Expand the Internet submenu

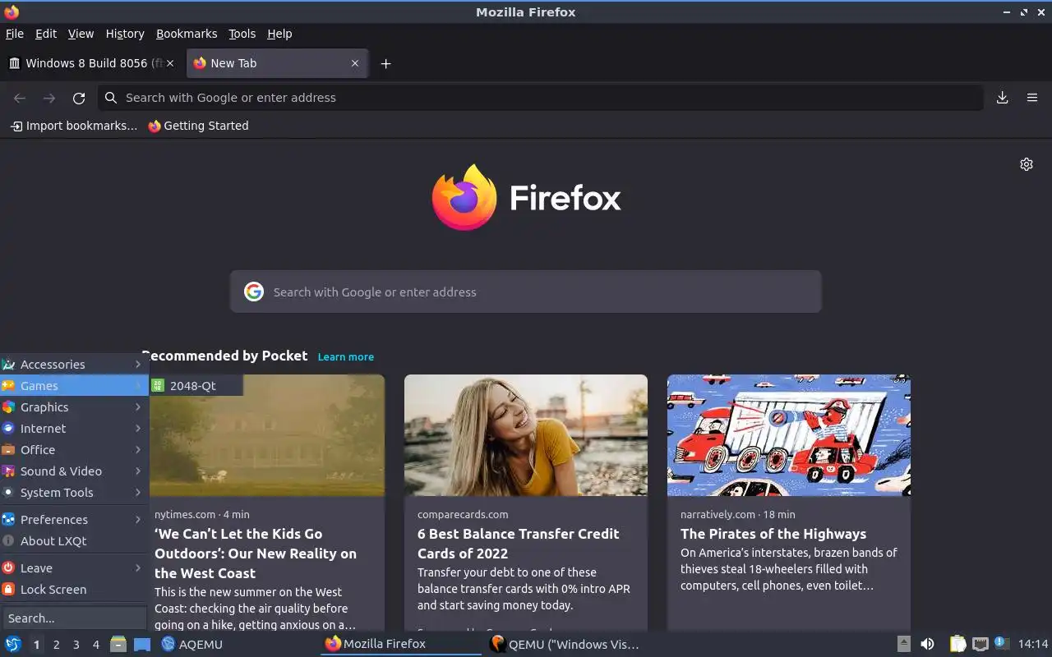[74, 429]
